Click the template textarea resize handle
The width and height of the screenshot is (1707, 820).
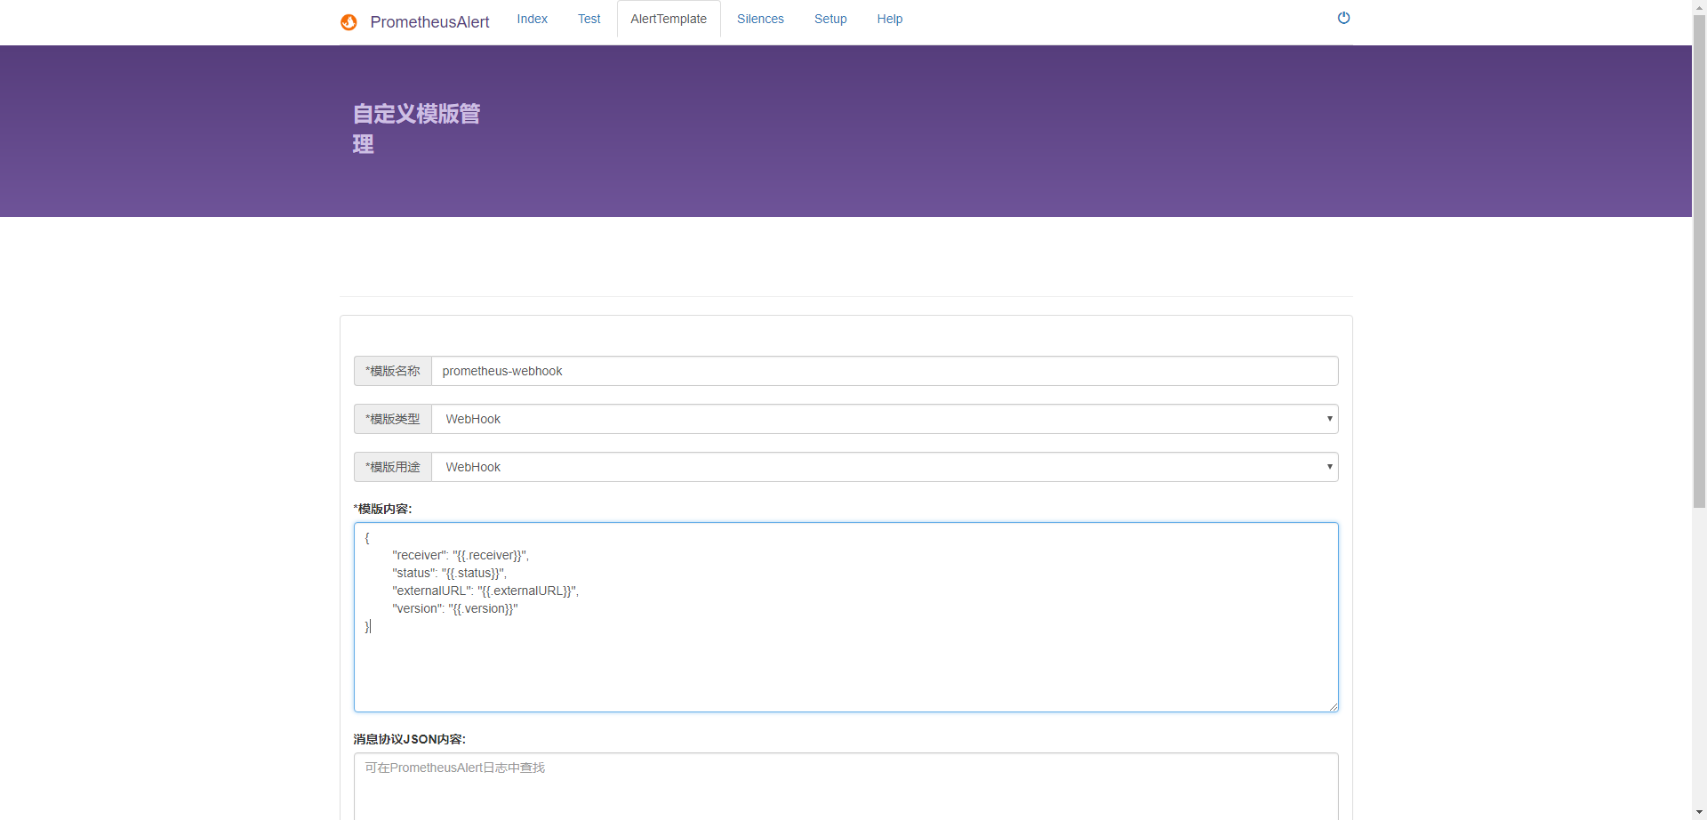coord(1333,706)
